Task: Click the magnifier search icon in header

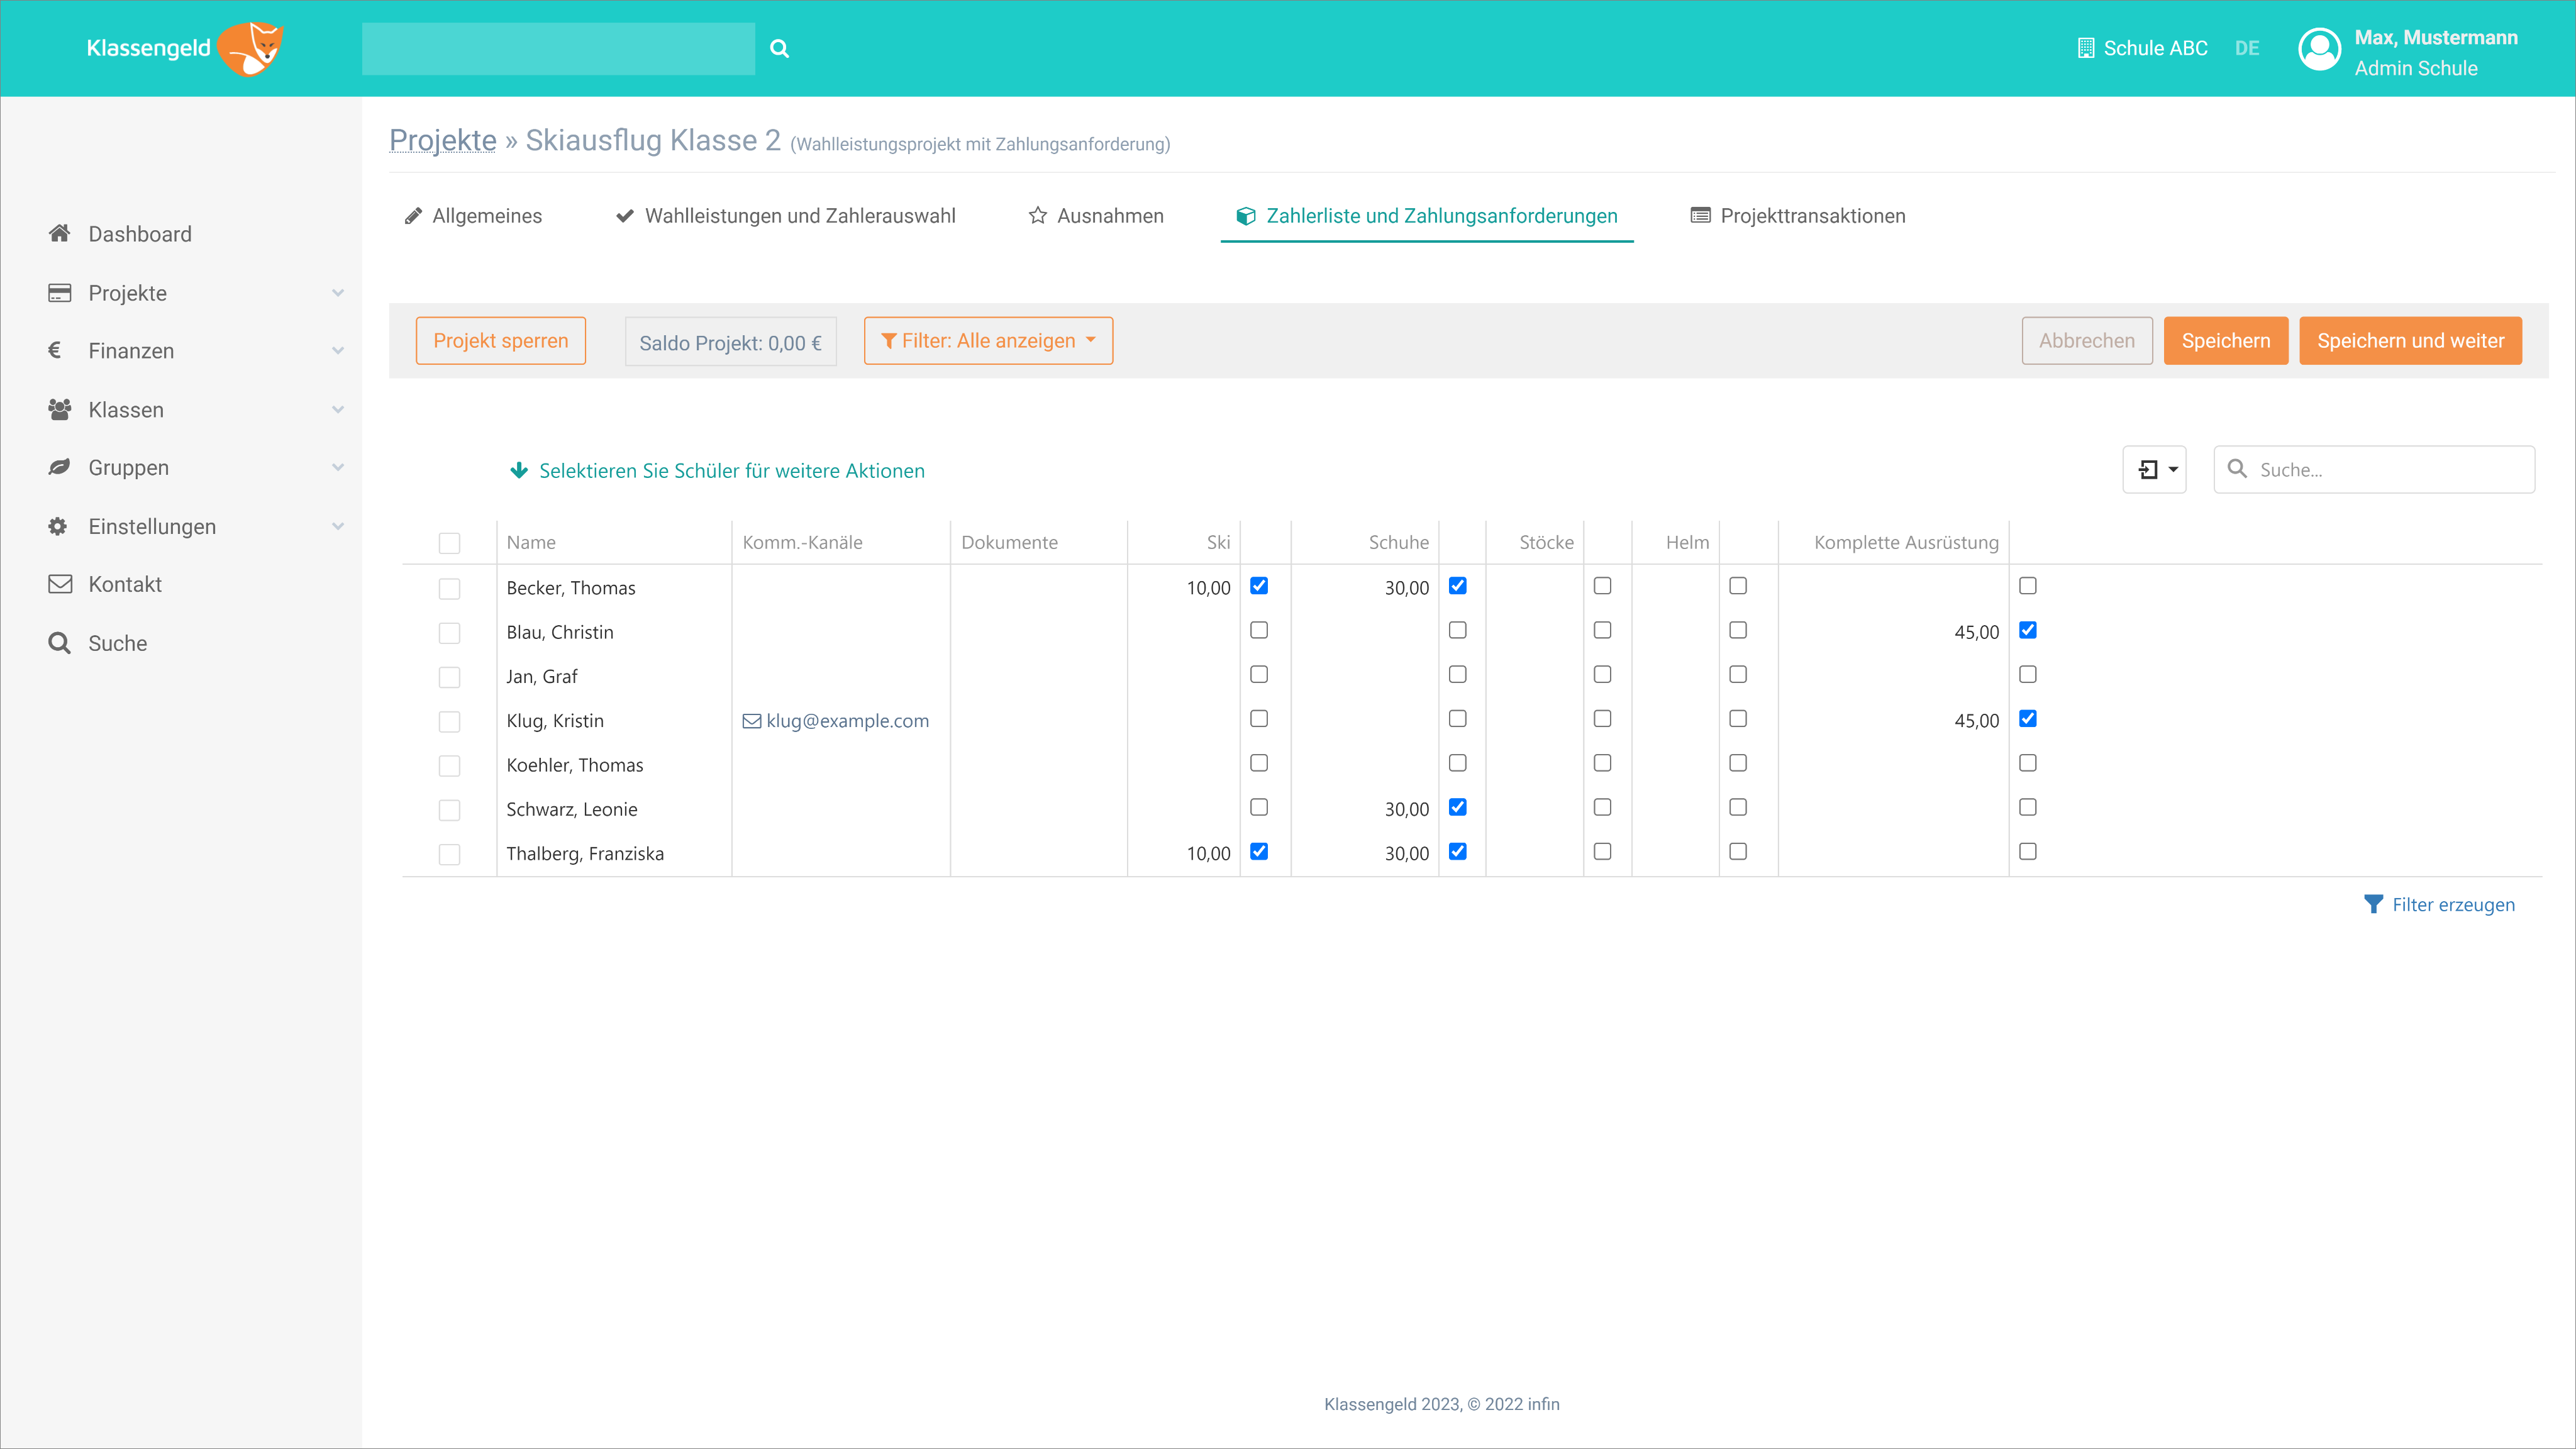Action: click(x=779, y=48)
